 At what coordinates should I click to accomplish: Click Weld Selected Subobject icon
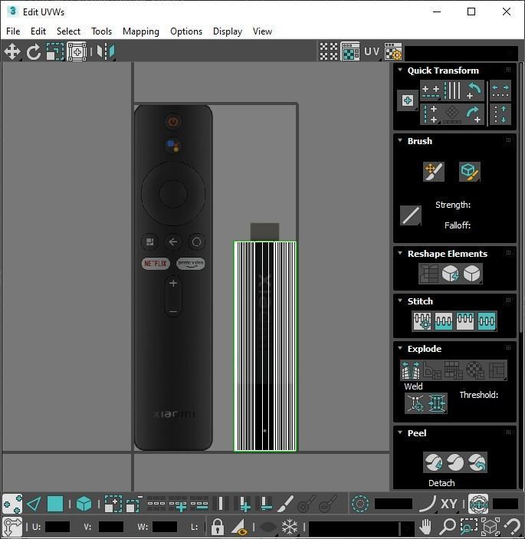tap(437, 403)
